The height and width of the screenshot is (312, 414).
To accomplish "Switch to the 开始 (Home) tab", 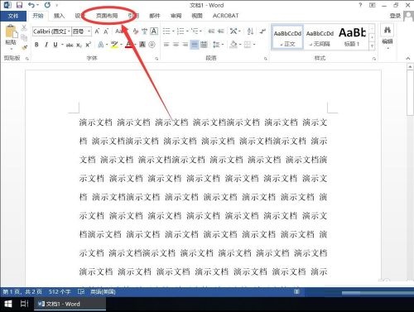I will pos(38,16).
